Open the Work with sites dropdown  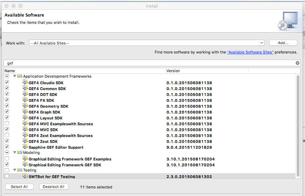261,43
